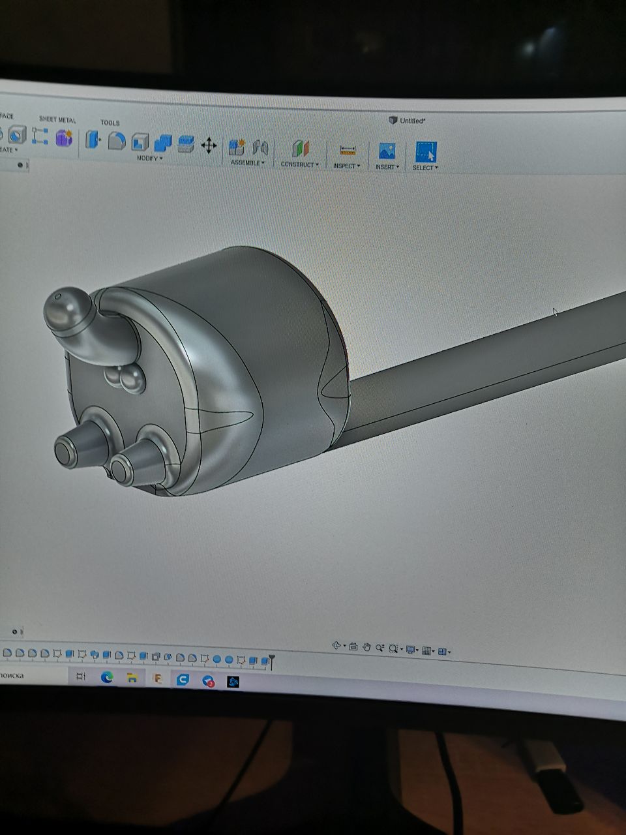Click the Insert image icon
The height and width of the screenshot is (835, 626).
(x=387, y=151)
